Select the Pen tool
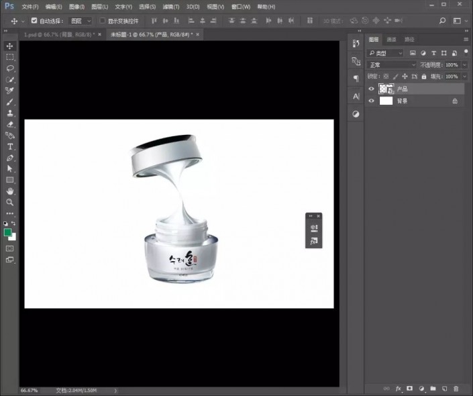 tap(9, 158)
